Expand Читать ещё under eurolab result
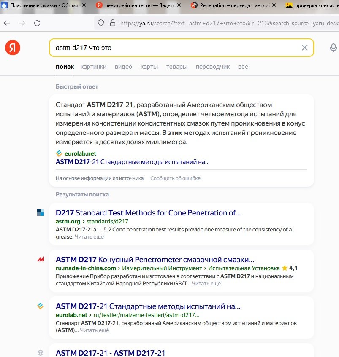The image size is (339, 357). click(x=95, y=330)
